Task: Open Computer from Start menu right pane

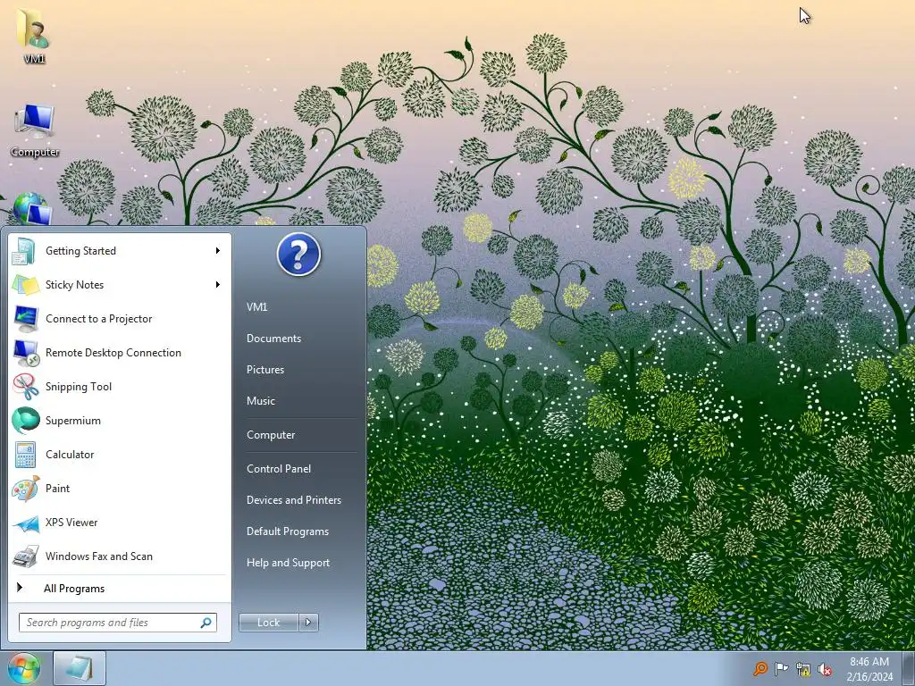Action: pyautogui.click(x=271, y=435)
